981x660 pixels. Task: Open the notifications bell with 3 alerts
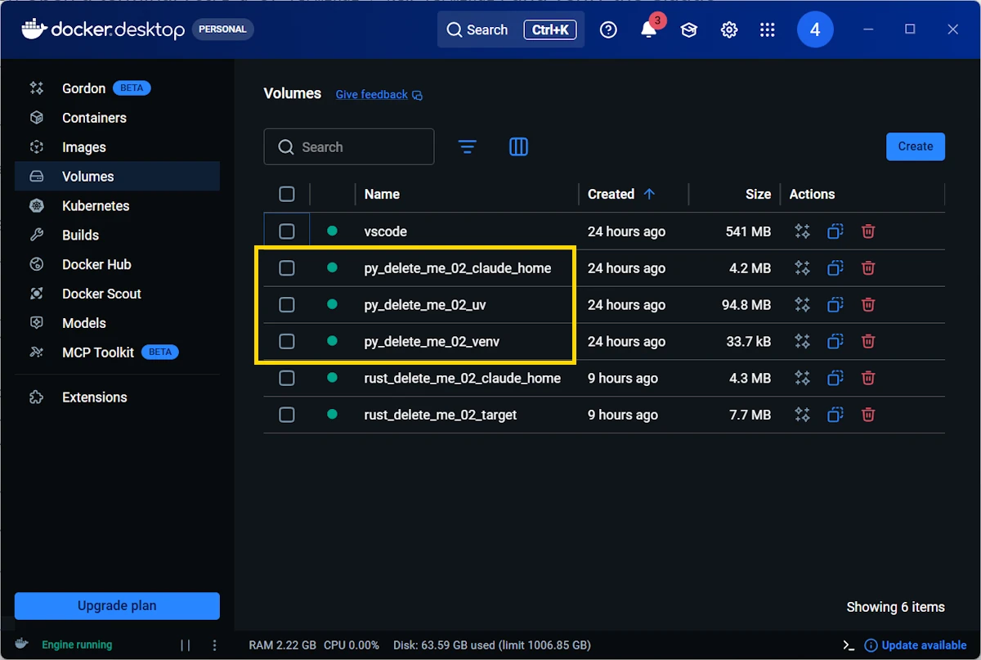coord(648,29)
